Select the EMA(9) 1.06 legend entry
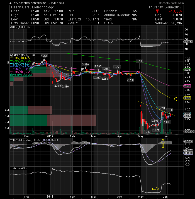 tap(19, 69)
